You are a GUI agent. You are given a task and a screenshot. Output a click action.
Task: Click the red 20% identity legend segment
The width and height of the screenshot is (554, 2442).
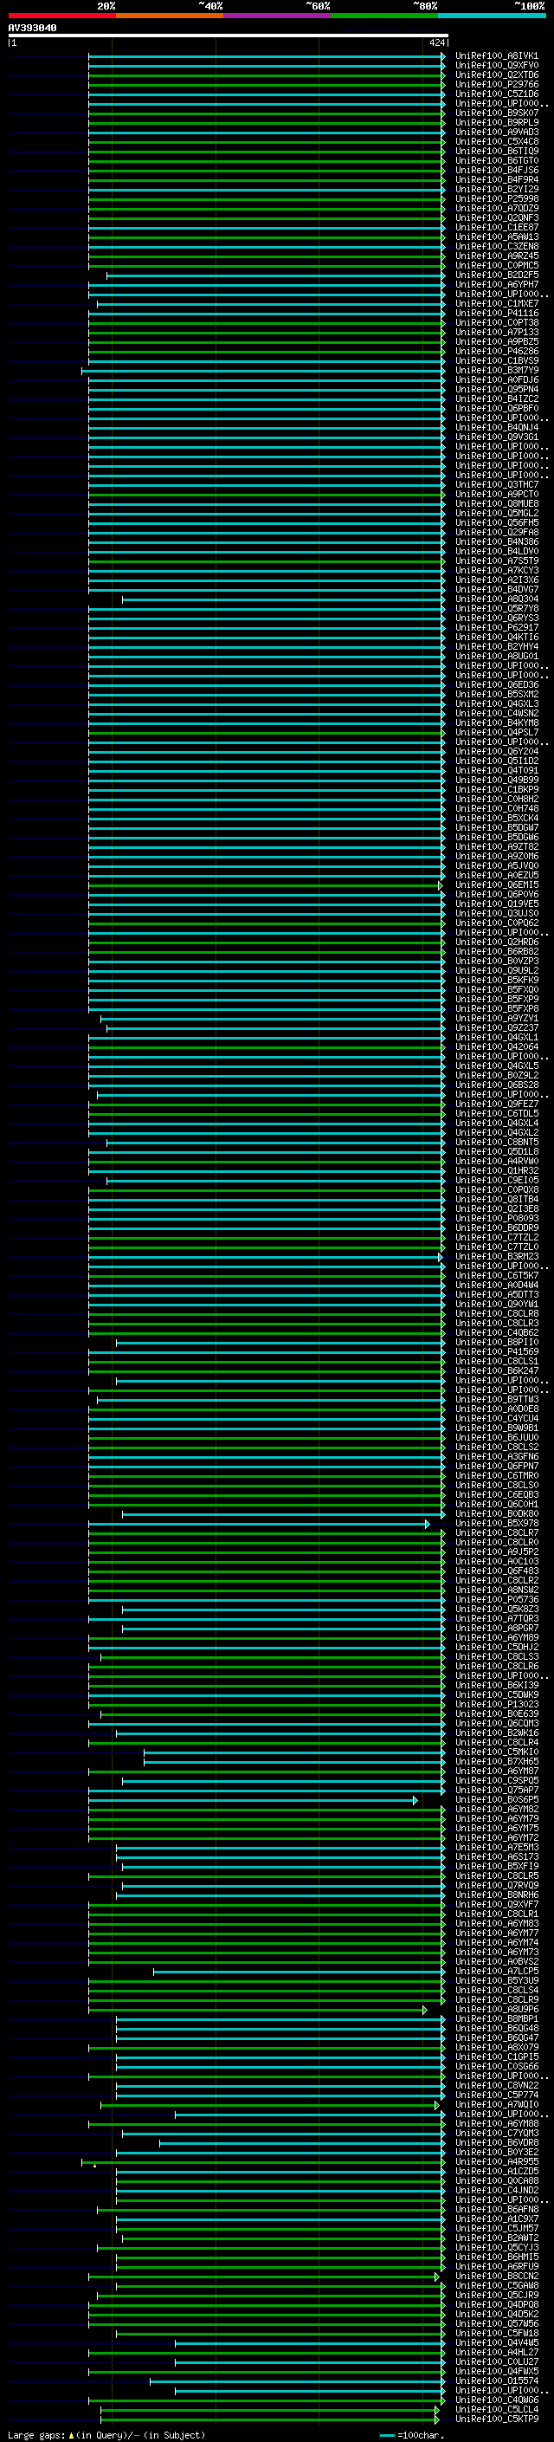61,16
